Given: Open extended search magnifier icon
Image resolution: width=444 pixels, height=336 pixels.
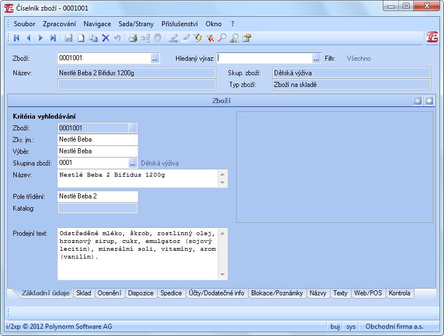Looking at the screenshot, I should 235,38.
